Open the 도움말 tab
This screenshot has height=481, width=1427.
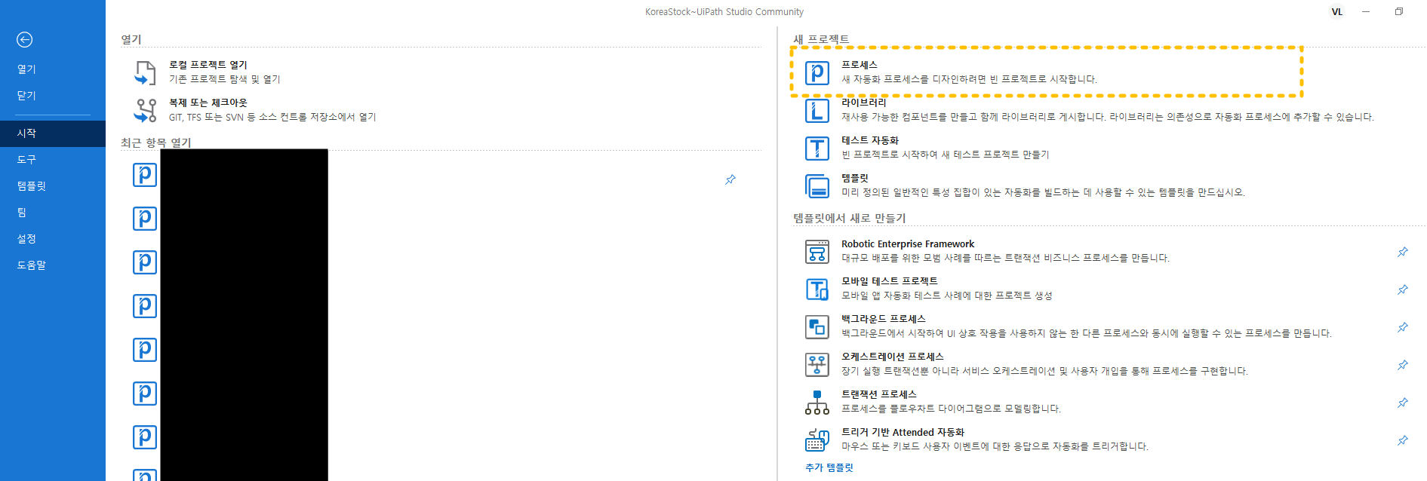[x=32, y=265]
